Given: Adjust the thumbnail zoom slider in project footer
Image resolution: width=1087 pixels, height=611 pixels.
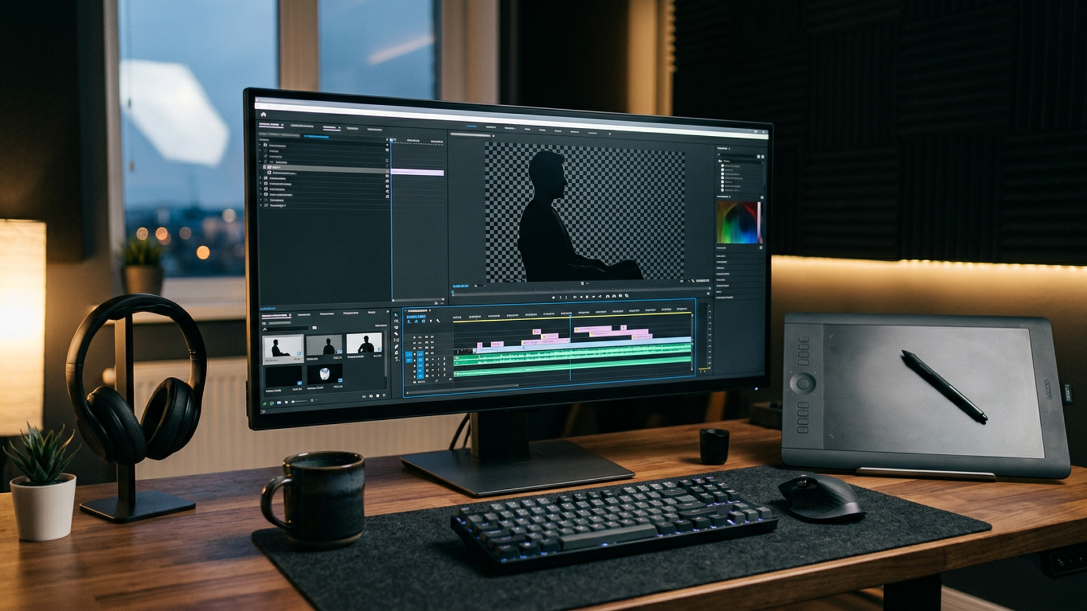Looking at the screenshot, I should [299, 401].
